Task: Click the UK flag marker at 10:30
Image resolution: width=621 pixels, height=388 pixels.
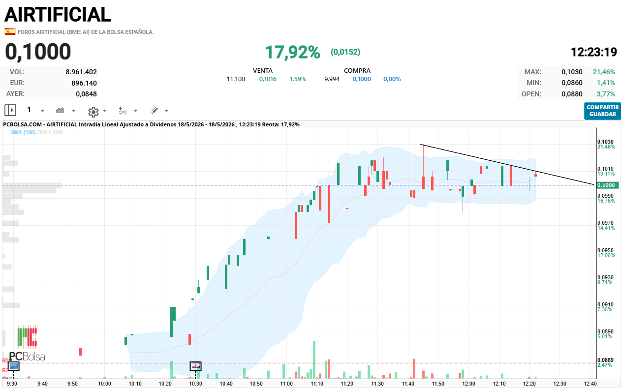Action: click(x=196, y=366)
